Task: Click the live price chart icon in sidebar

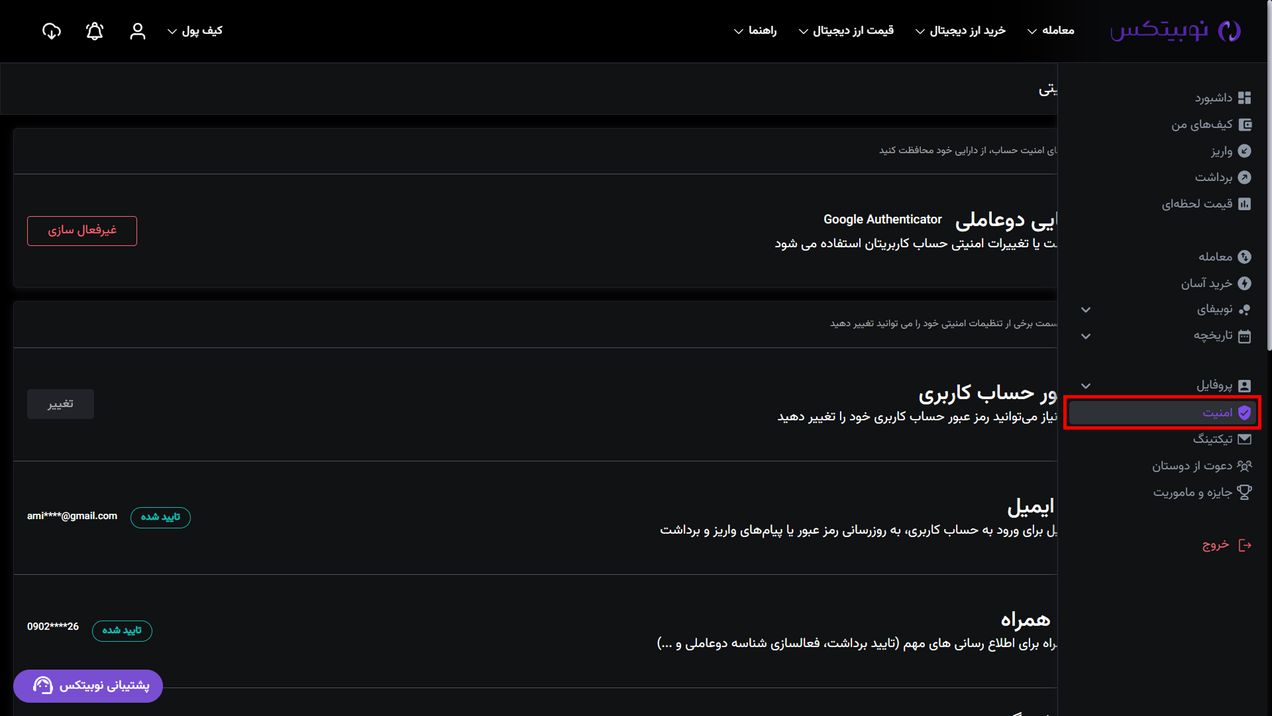Action: (1245, 204)
